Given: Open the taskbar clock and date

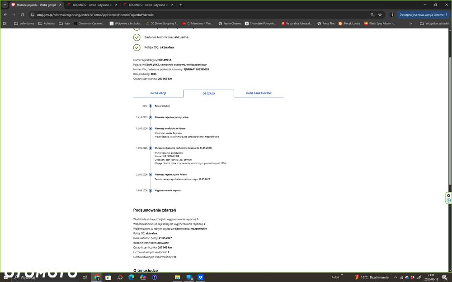Looking at the screenshot, I should click(431, 277).
